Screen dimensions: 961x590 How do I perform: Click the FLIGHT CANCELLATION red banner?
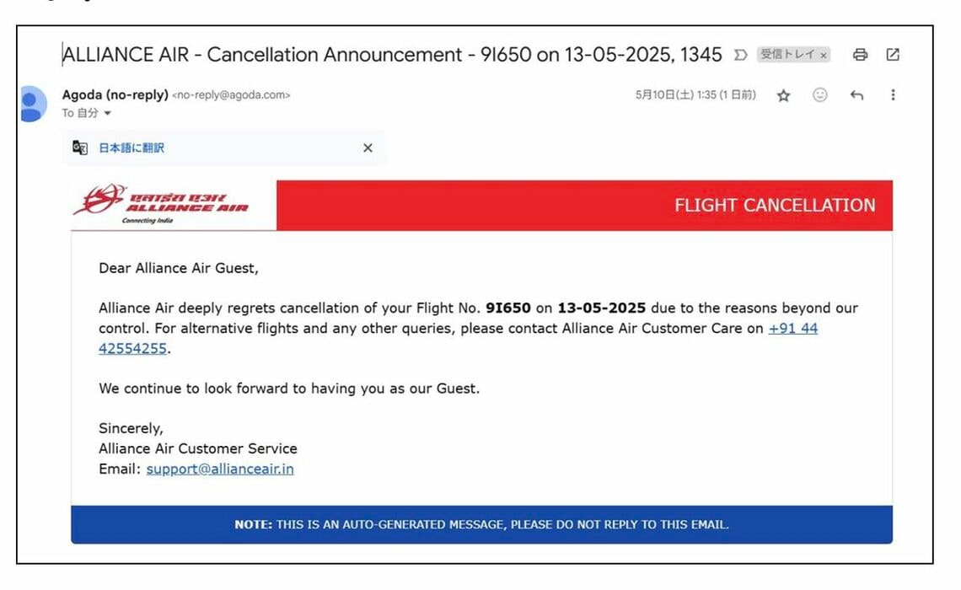coord(585,206)
